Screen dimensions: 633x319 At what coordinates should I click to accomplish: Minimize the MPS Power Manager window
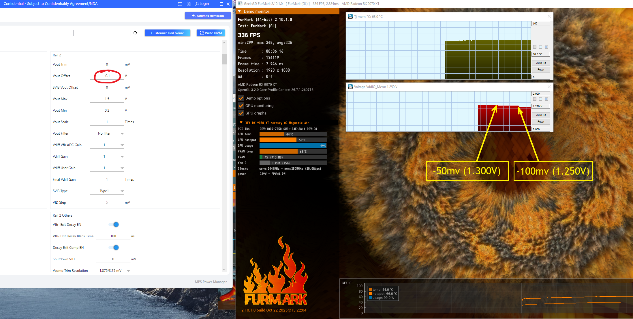(215, 4)
